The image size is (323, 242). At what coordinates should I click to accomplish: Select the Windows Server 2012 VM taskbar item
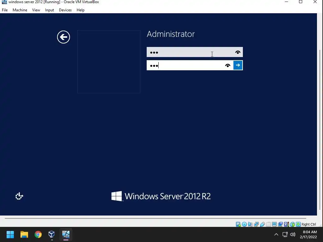66,234
